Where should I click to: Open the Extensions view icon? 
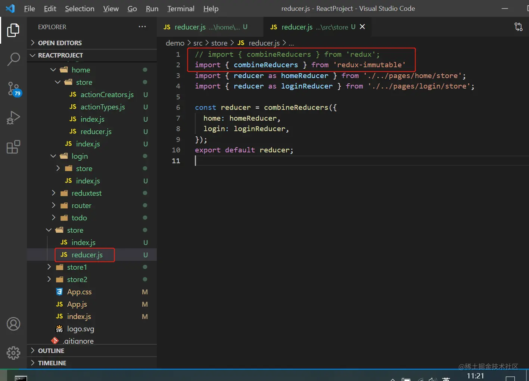click(13, 147)
